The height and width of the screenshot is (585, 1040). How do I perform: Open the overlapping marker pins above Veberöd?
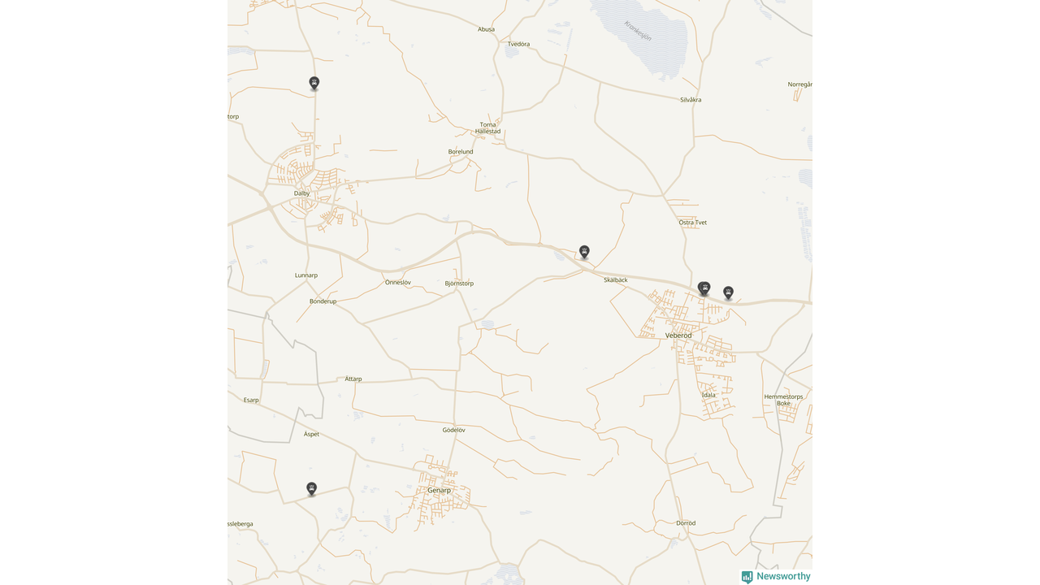[704, 288]
